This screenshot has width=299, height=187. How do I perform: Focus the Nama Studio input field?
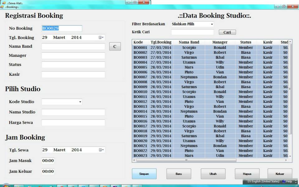coord(73,112)
